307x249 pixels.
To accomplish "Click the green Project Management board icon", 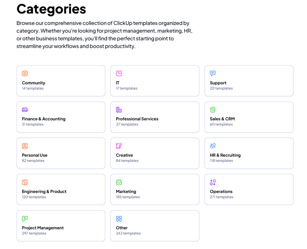I will click(x=25, y=218).
